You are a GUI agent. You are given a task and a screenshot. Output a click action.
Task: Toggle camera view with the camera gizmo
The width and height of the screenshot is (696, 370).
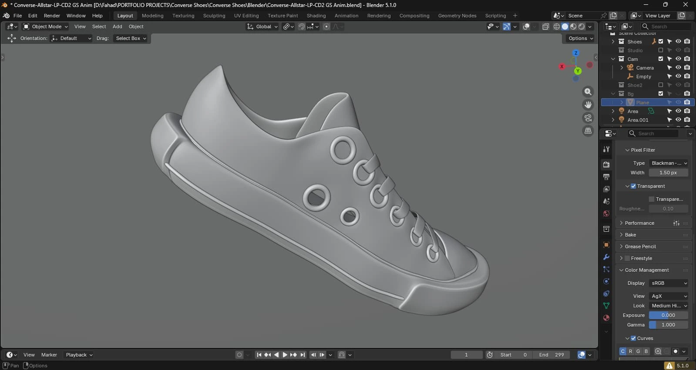click(x=588, y=118)
